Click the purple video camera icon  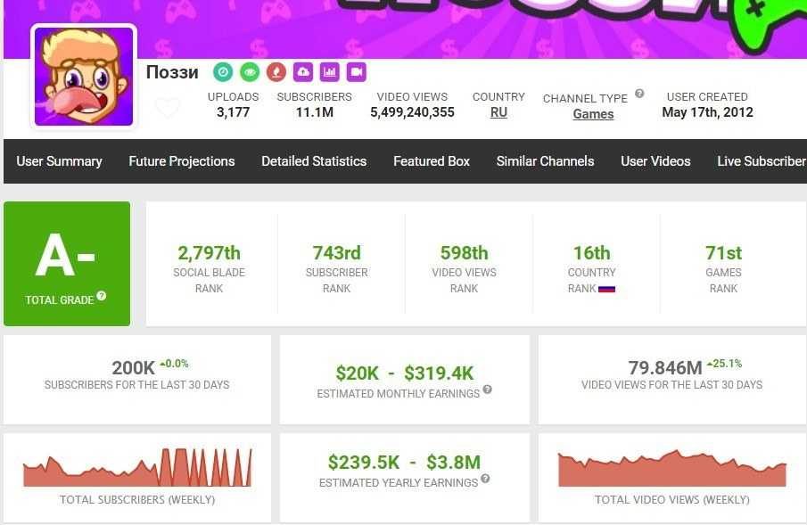coord(357,72)
